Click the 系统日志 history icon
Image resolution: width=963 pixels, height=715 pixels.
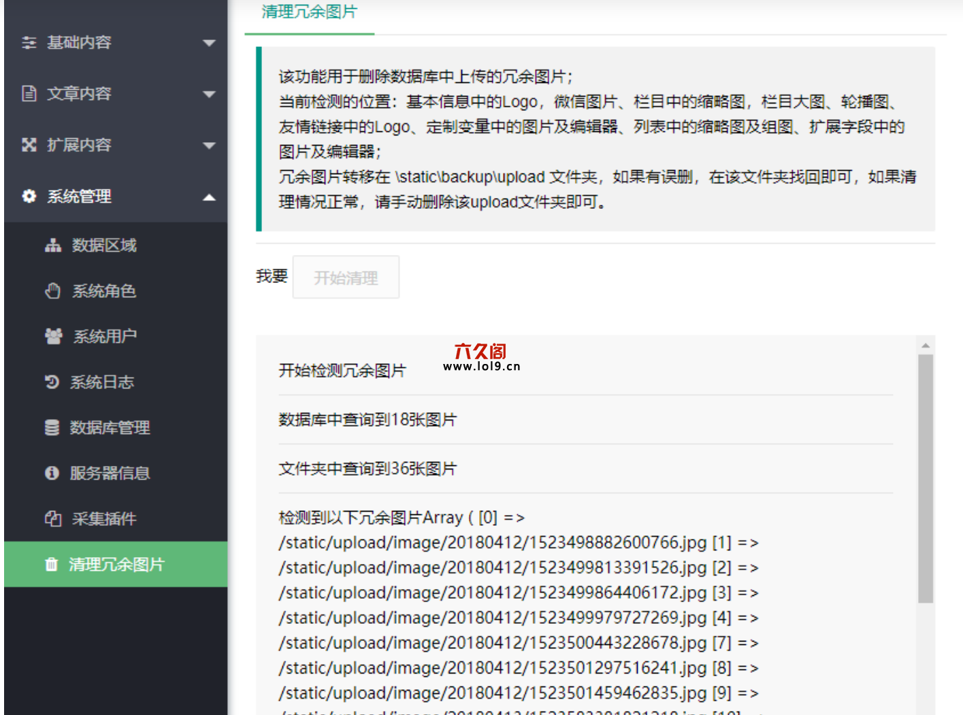point(52,382)
